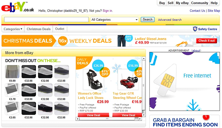Image resolution: width=222 pixels, height=128 pixels.
Task: Click the red clock icon in bargain banner
Action: tap(206, 117)
